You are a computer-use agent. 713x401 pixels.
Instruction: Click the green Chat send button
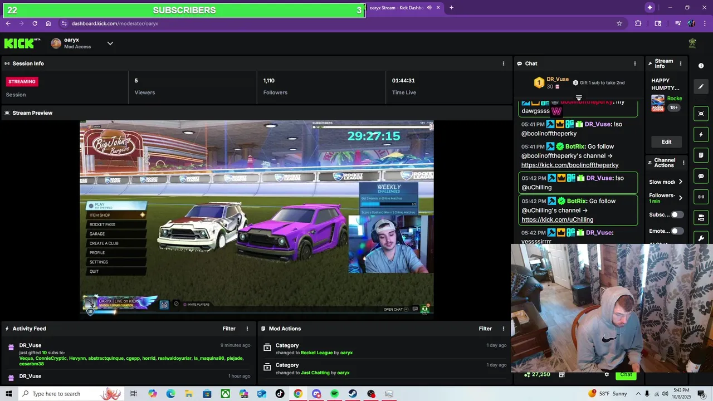click(x=626, y=374)
